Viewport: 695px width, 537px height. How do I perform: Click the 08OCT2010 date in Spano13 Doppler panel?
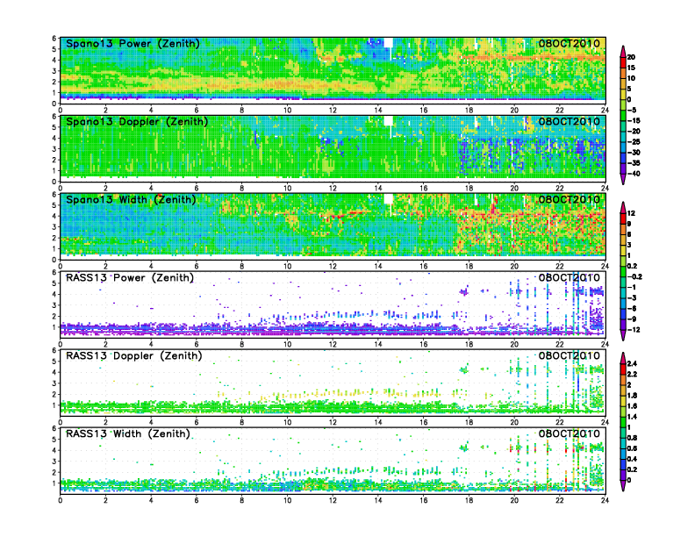click(570, 121)
